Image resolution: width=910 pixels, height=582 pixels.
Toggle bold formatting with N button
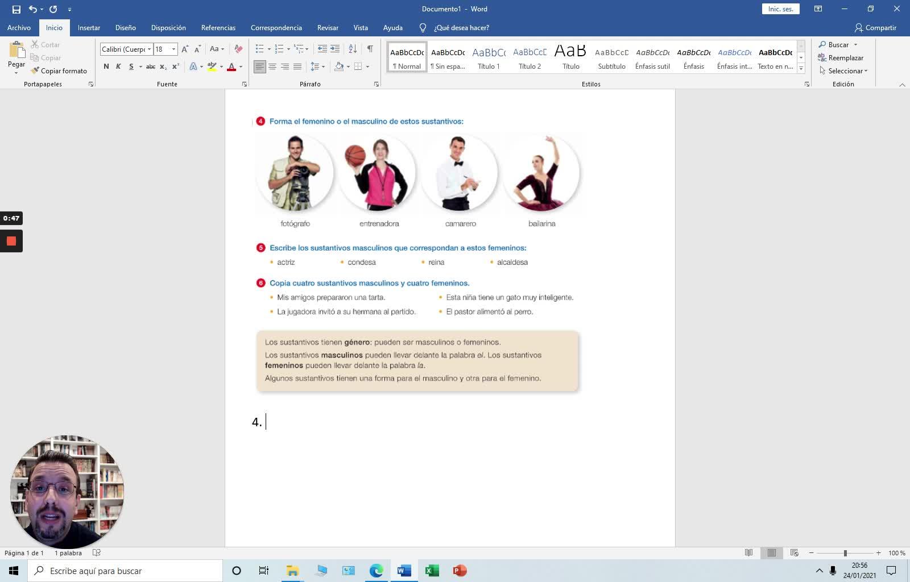click(106, 66)
